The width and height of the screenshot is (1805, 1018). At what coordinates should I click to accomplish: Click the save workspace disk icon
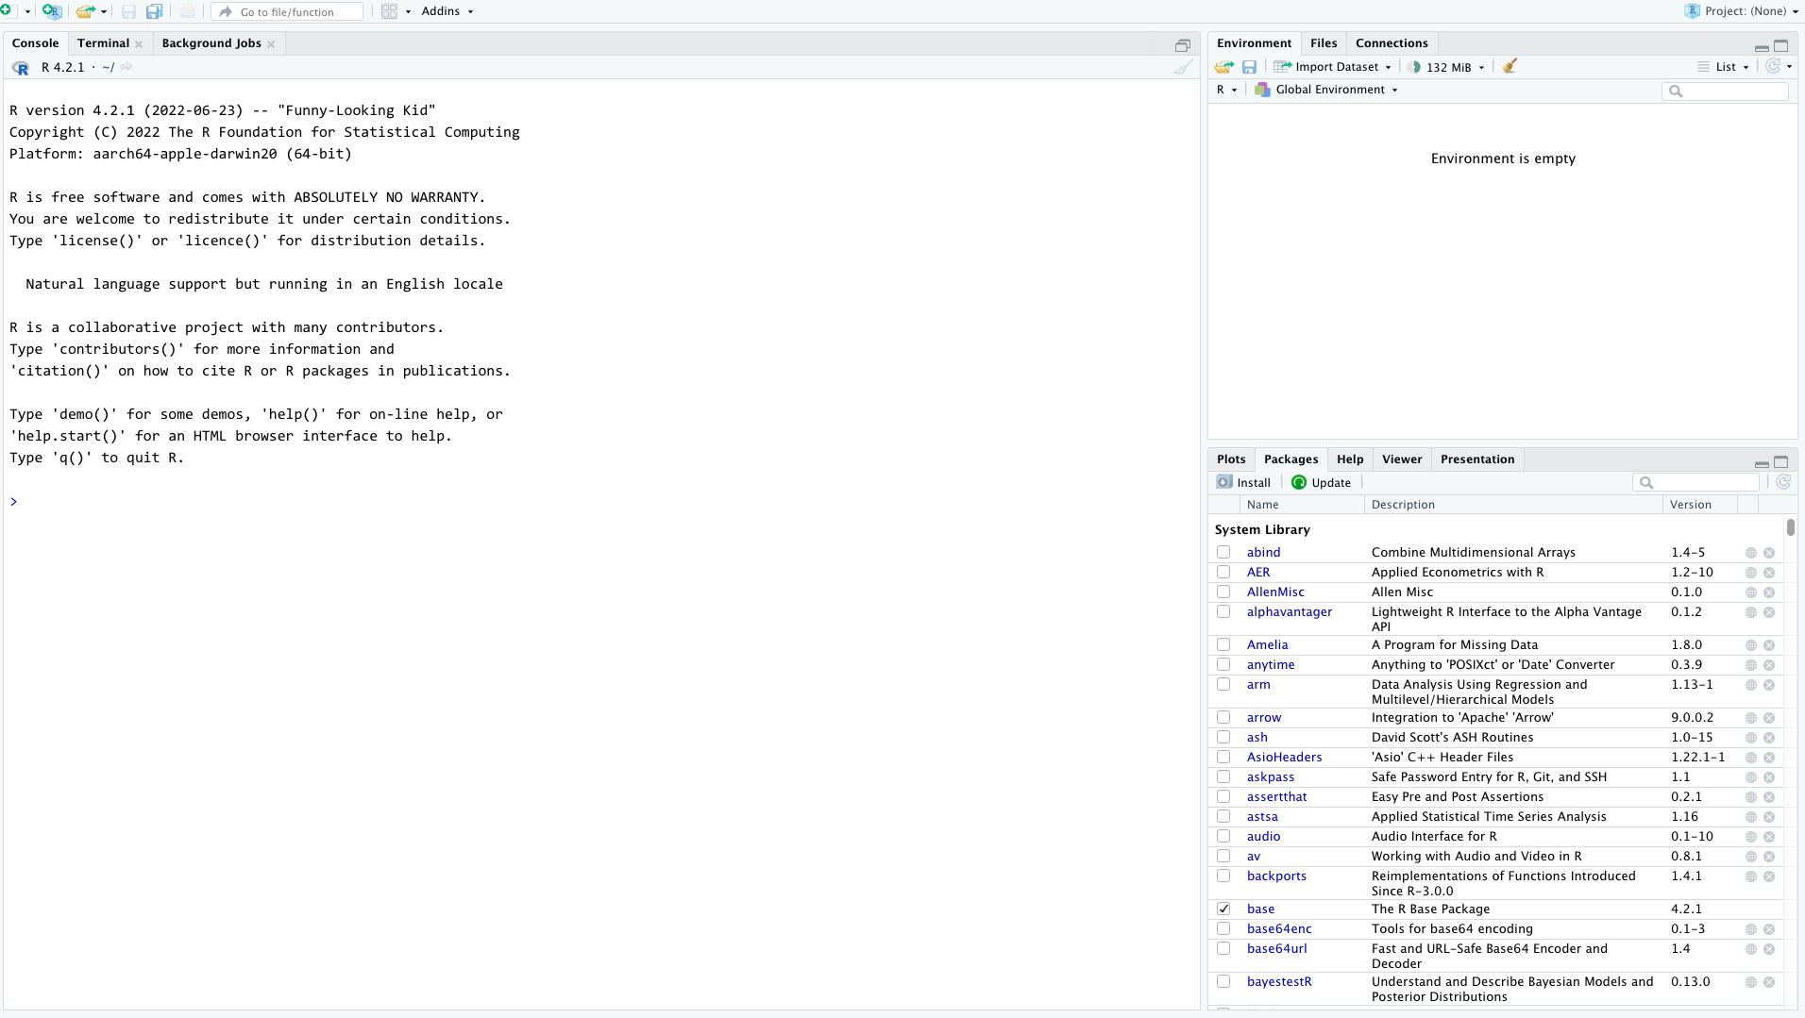(1249, 66)
